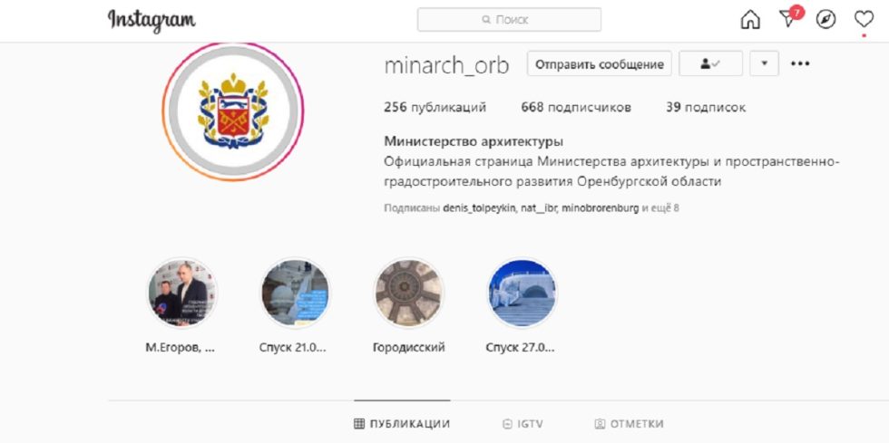Viewport: 889px width, 443px height.
Task: Switch to the ПУБЛИКАЦИИ tab
Action: (402, 424)
